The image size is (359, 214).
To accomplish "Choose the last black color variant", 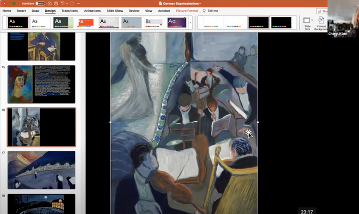I will 281,22.
